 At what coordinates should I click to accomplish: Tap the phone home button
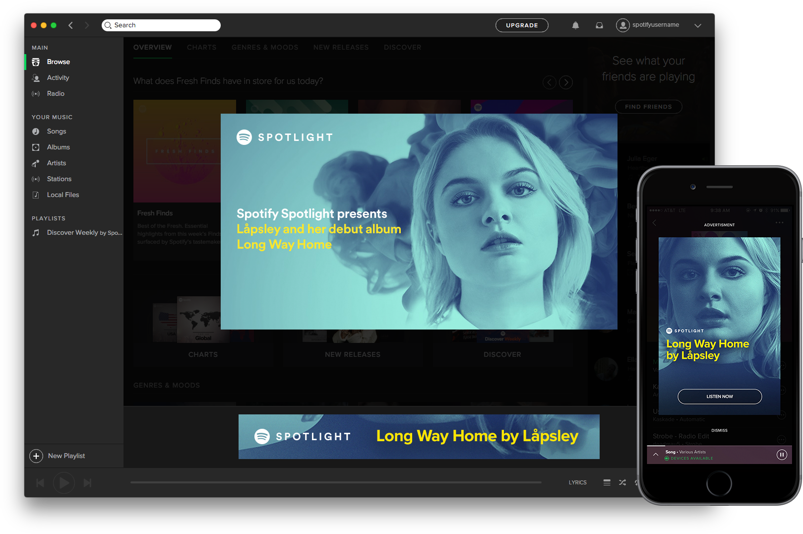(719, 483)
